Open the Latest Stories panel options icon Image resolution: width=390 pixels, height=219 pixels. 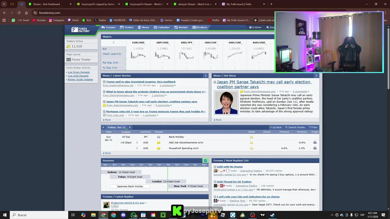[205, 76]
